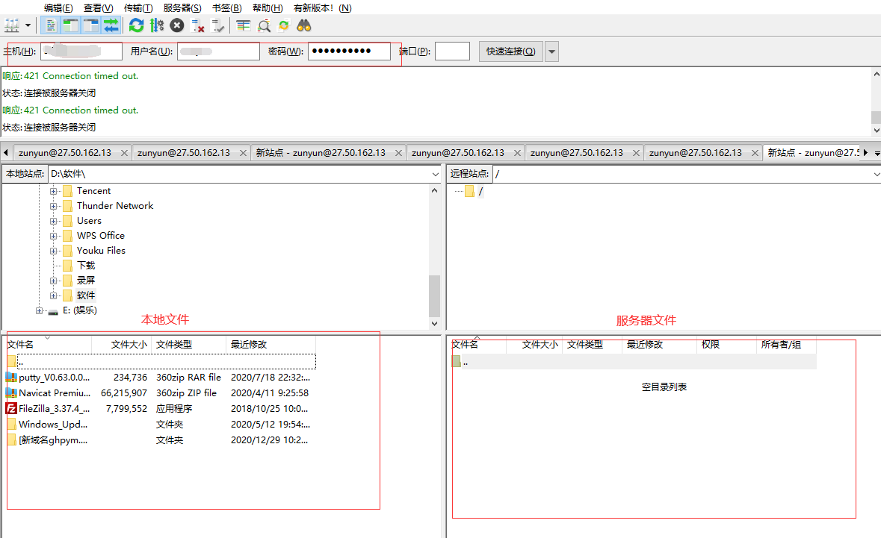Click the green refresh file lists icon
Viewport: 881px width, 538px height.
pyautogui.click(x=136, y=25)
